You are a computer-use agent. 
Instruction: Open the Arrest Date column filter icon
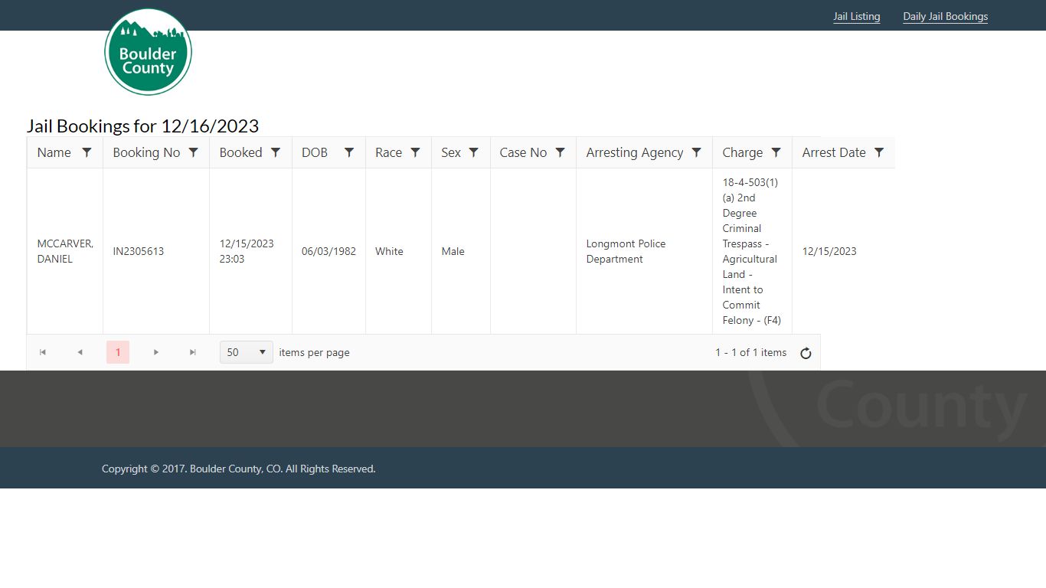879,152
